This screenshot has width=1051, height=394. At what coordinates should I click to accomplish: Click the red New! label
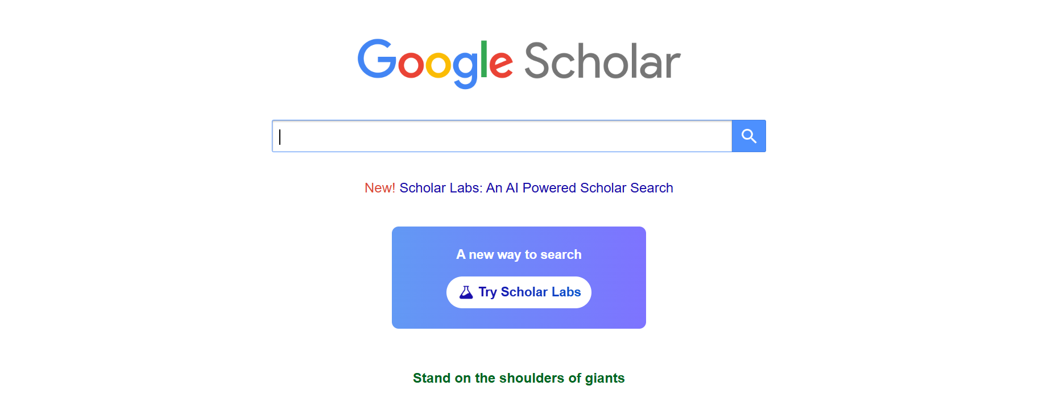[379, 188]
